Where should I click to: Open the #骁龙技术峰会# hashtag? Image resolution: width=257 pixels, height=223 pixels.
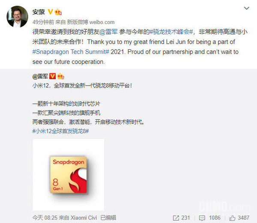point(171,32)
